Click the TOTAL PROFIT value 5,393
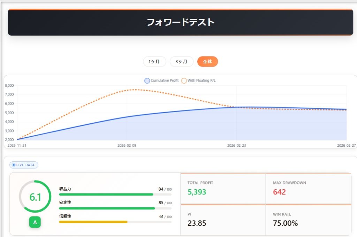Viewport: 357px width, 237px height. [197, 192]
